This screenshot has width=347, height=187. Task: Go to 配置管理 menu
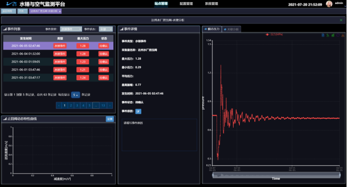[186, 4]
